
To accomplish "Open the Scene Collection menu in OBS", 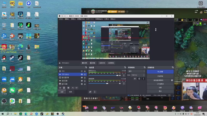I will click(x=99, y=19).
